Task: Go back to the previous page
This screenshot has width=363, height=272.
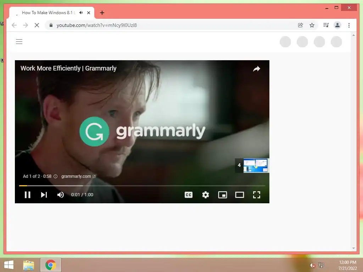Action: point(14,25)
